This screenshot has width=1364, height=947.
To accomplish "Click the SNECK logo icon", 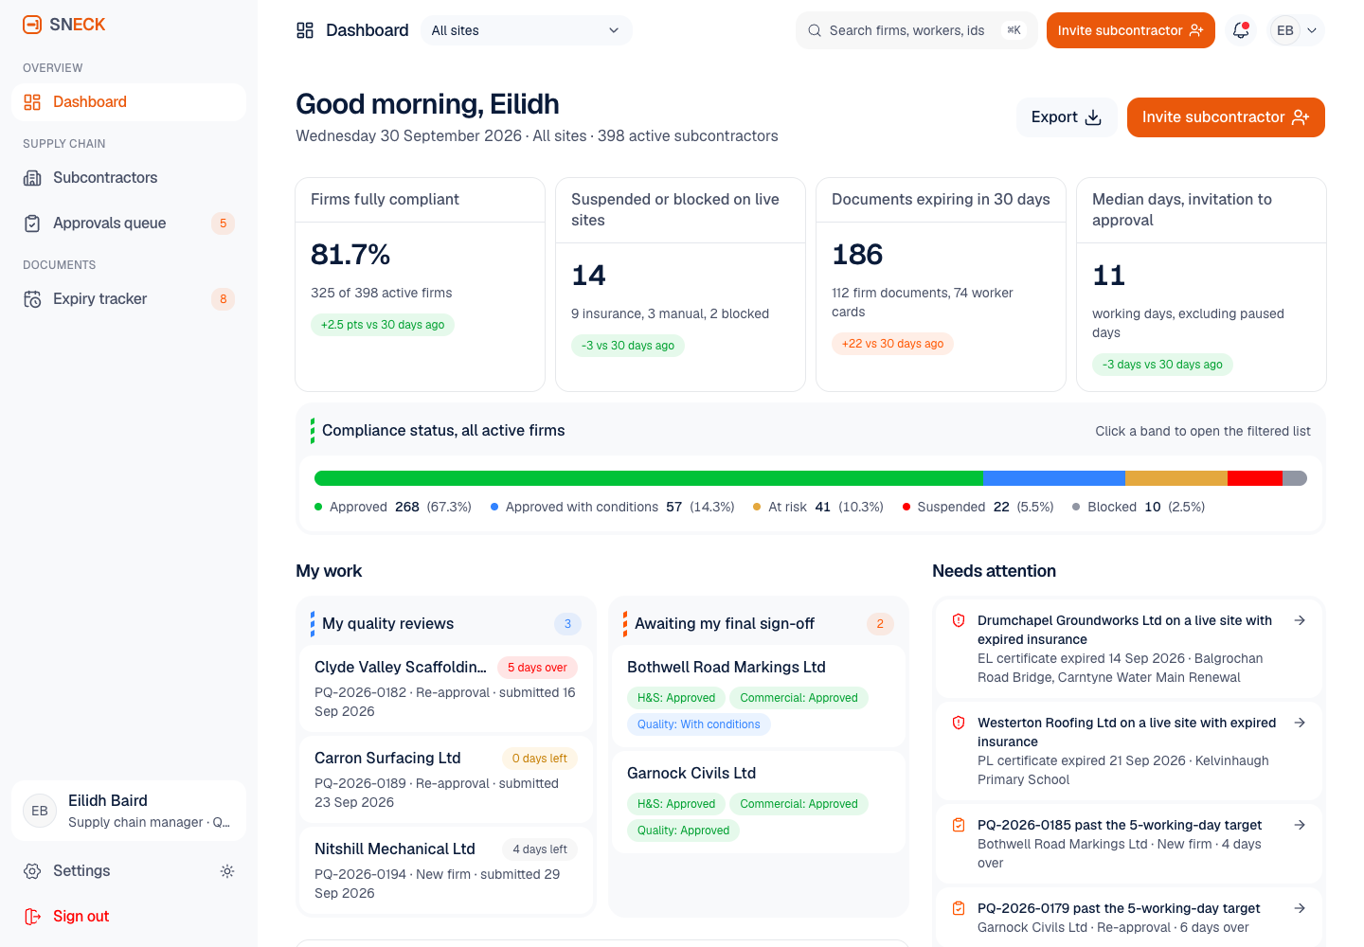I will click(x=32, y=25).
